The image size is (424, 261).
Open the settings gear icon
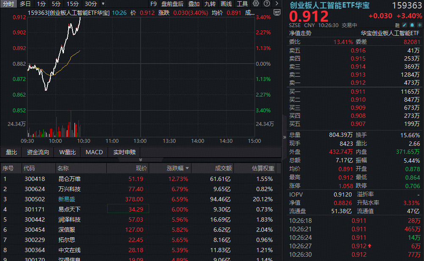256,3
